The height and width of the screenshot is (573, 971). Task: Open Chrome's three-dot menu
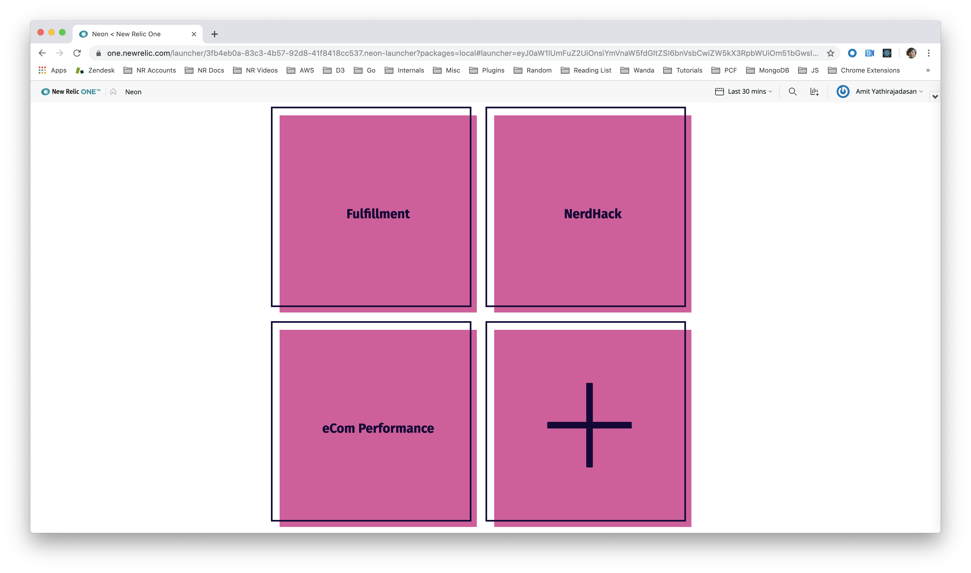[928, 53]
